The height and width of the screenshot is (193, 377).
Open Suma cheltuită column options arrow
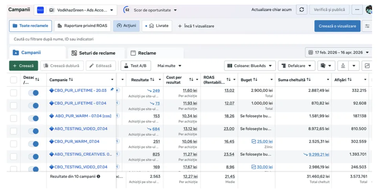coord(328,79)
